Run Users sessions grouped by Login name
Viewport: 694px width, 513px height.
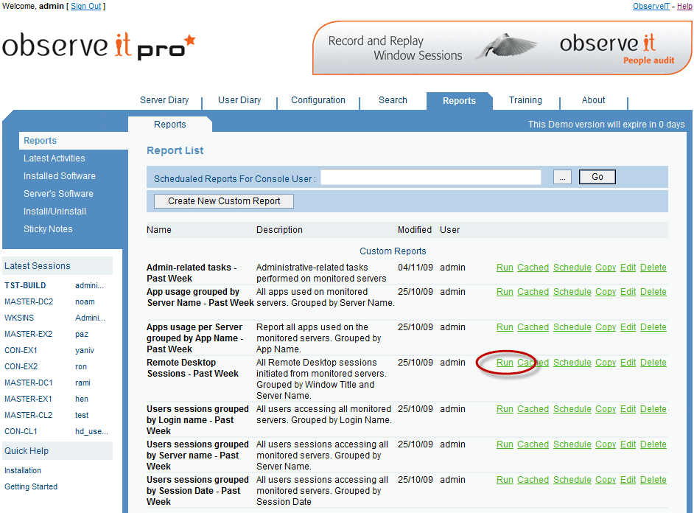tap(505, 409)
